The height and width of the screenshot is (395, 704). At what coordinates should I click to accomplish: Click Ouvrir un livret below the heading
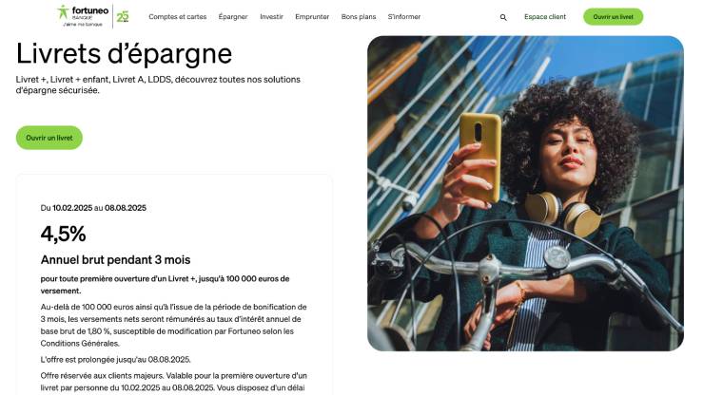click(x=49, y=138)
